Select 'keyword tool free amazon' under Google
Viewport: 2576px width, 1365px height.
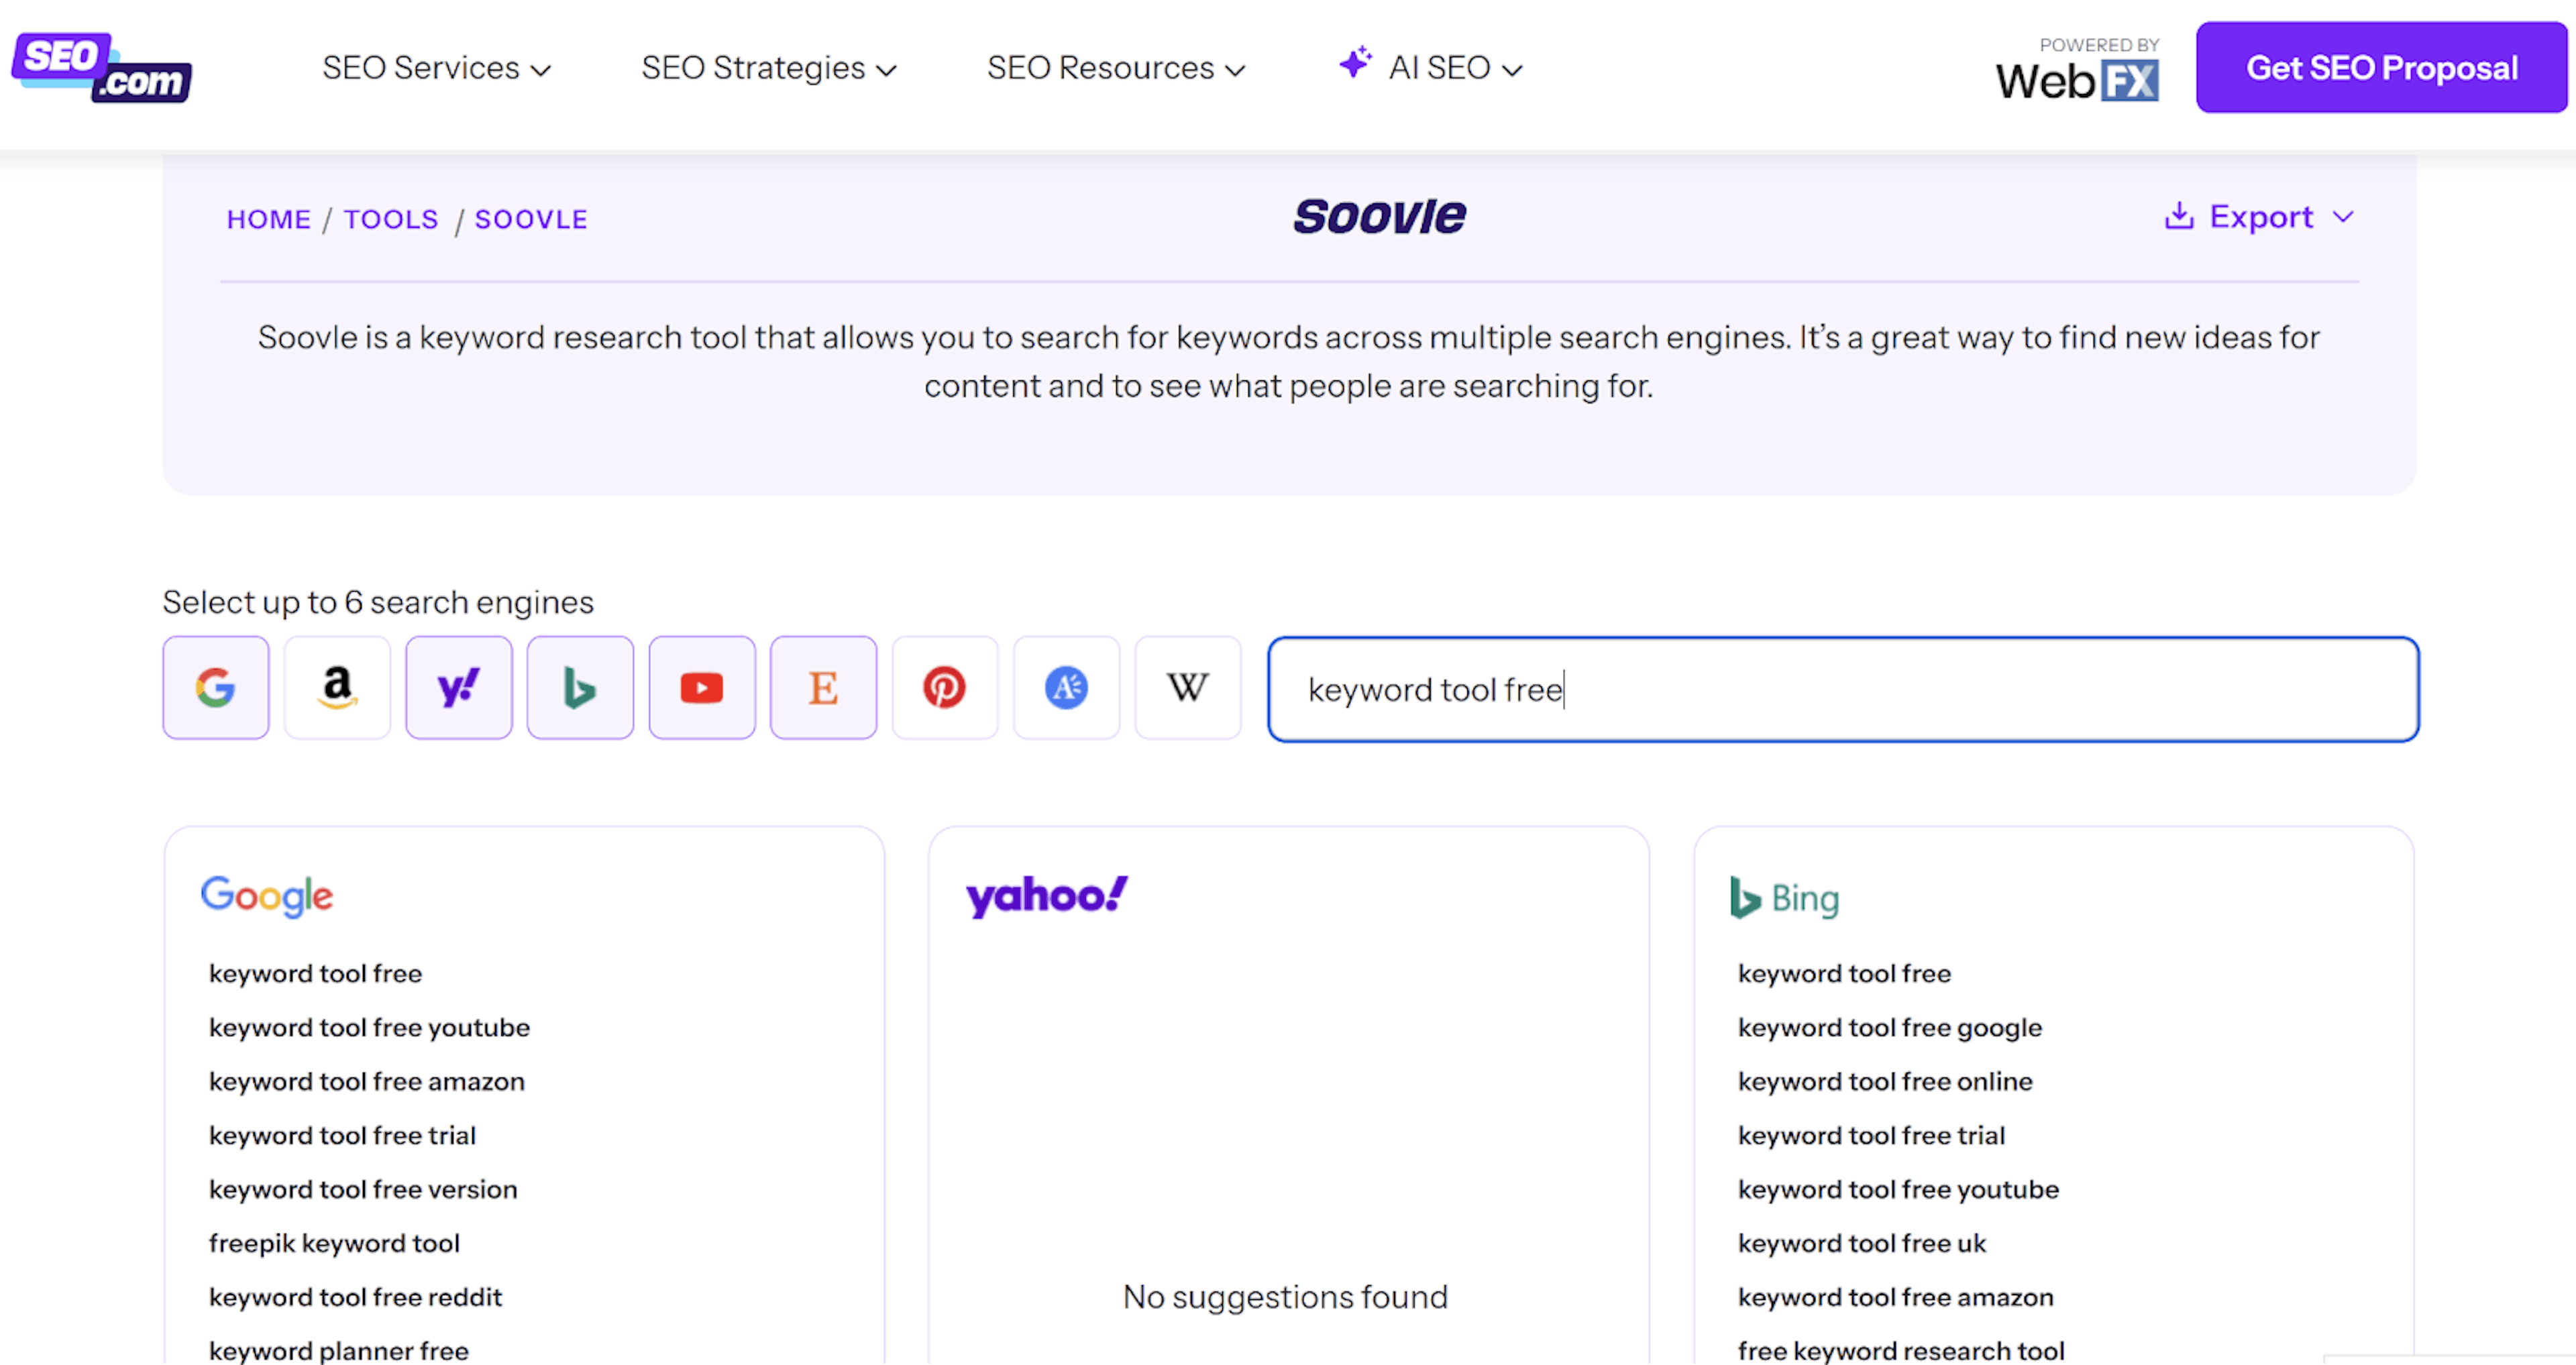(366, 1082)
